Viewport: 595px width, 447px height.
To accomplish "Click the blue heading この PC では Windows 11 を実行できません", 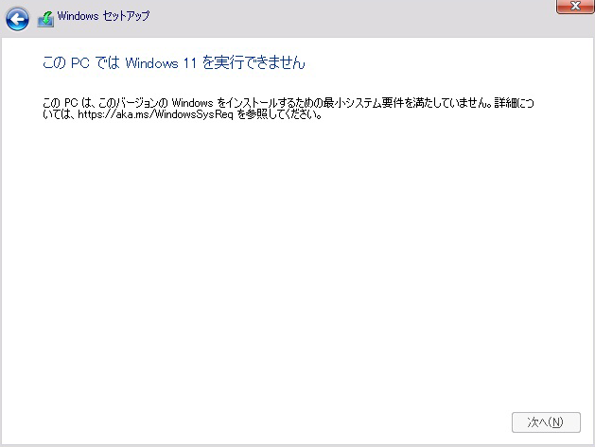I will 175,63.
